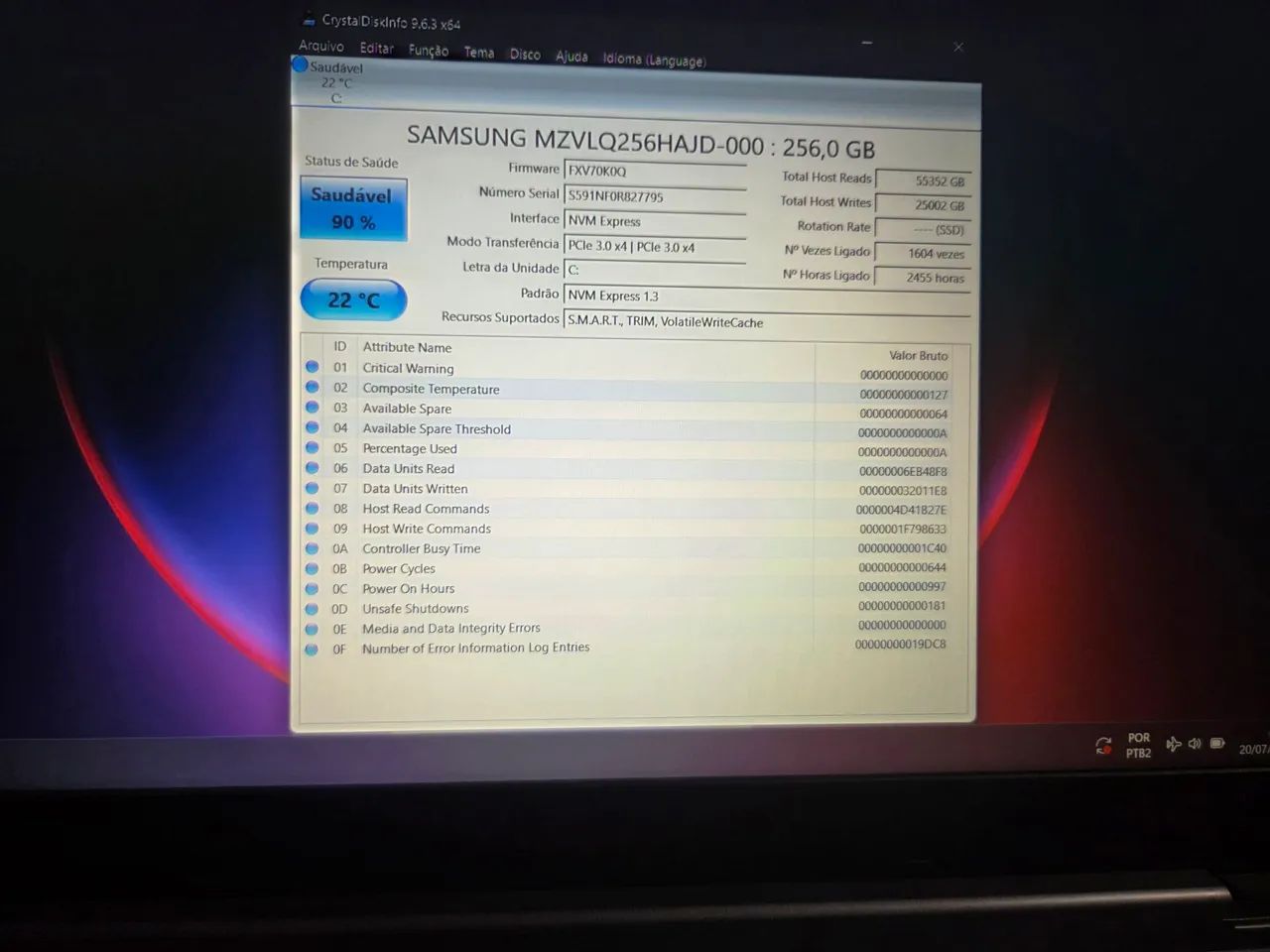
Task: Close the CrystalDiskInfo window
Action: point(958,47)
